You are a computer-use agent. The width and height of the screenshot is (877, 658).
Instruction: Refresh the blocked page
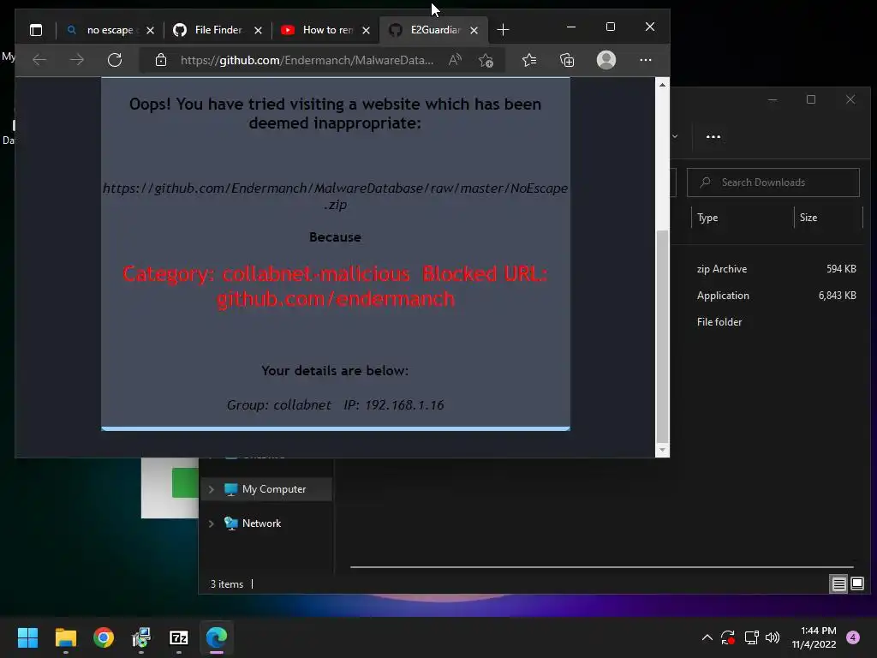click(115, 60)
